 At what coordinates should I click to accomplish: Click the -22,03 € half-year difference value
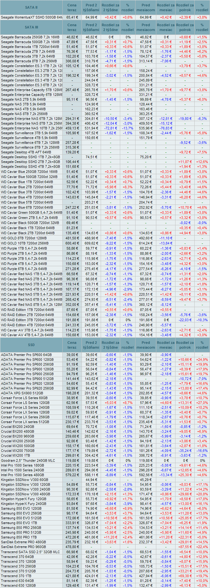(x=185, y=320)
